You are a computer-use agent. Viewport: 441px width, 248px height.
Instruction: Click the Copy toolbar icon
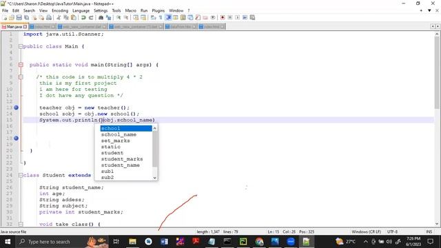coord(66,17)
